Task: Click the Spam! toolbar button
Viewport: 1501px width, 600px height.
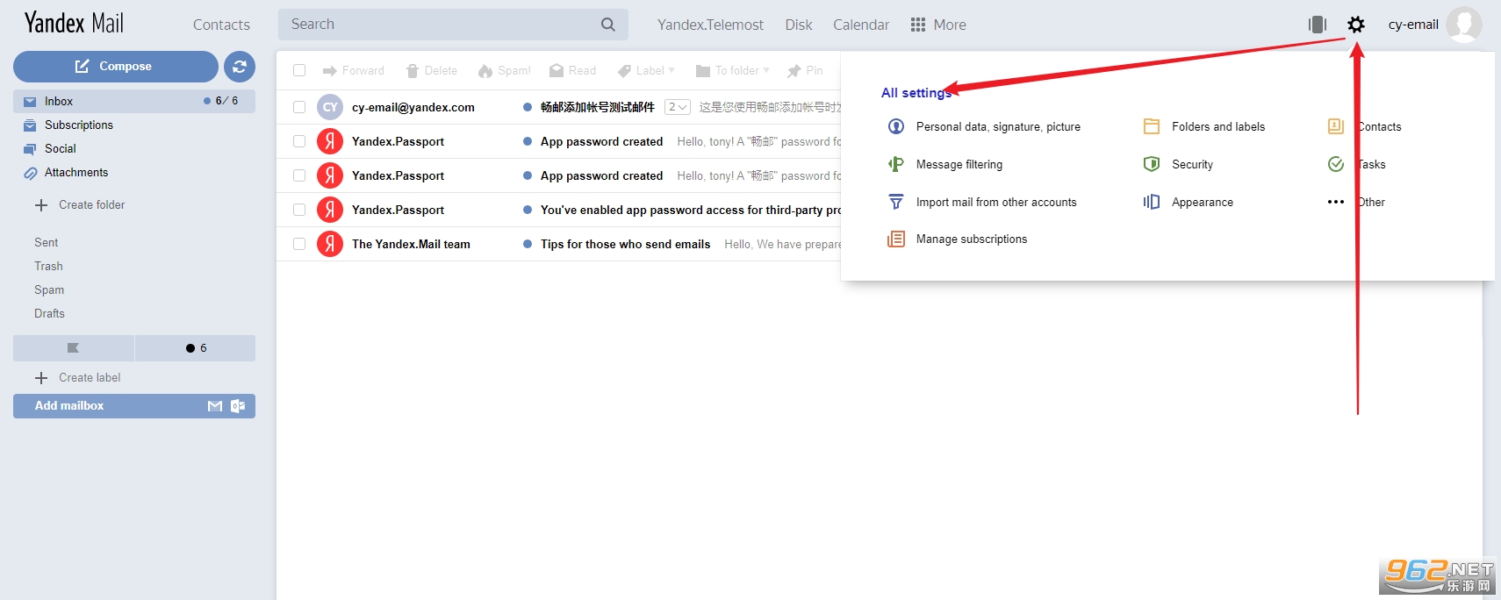Action: click(504, 70)
